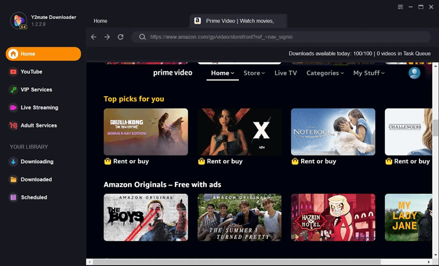This screenshot has width=439, height=266.
Task: Select the orange Home sidebar button
Action: pyautogui.click(x=43, y=54)
